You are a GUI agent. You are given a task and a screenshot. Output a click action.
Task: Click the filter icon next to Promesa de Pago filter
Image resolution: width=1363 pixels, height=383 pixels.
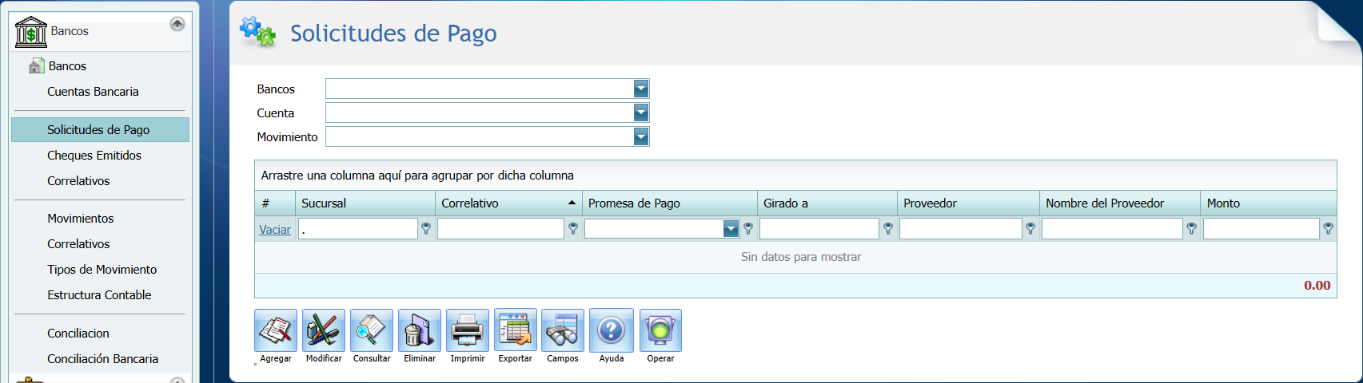tap(748, 229)
